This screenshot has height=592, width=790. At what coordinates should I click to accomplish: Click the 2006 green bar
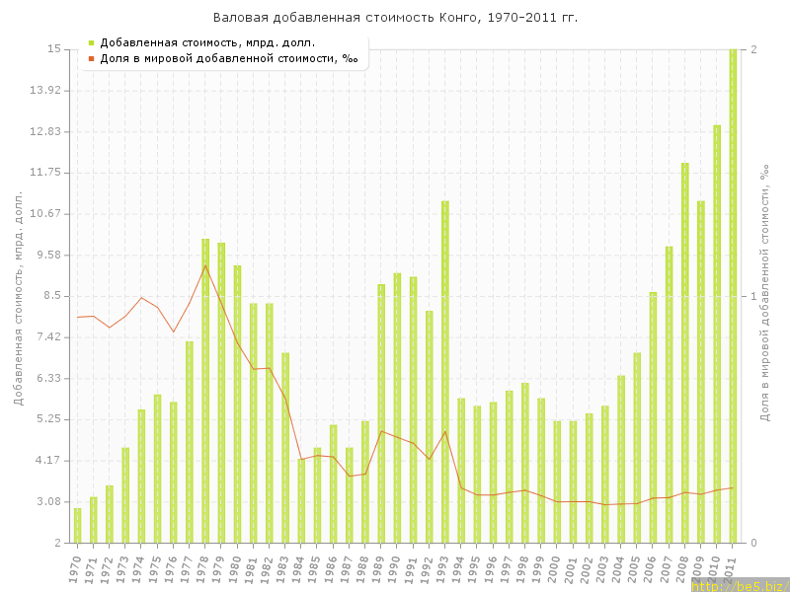click(653, 417)
